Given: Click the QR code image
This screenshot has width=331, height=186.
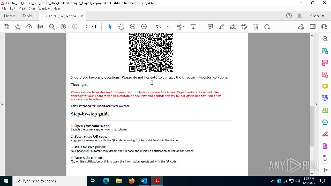Looking at the screenshot, I should pyautogui.click(x=151, y=52).
